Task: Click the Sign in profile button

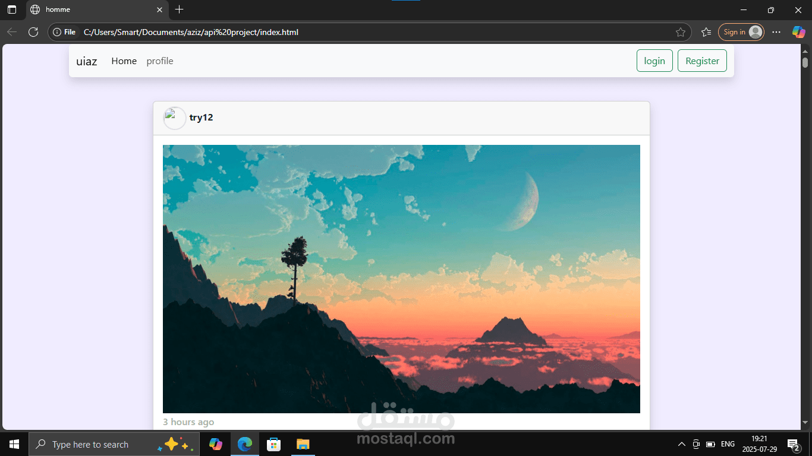Action: point(741,32)
